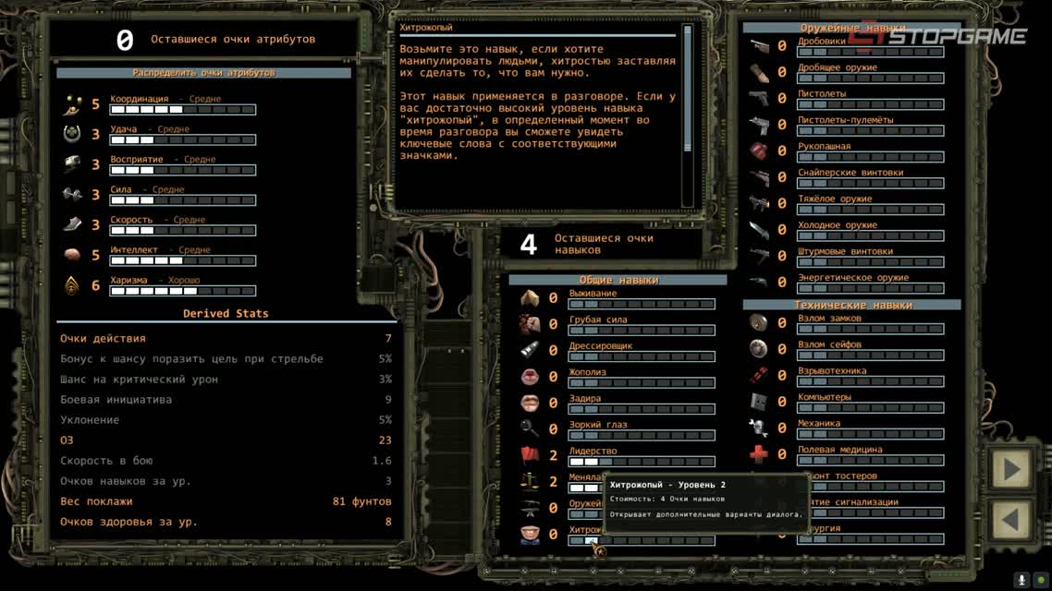Click the Восприятие attribute icon
The image size is (1052, 591).
72,164
